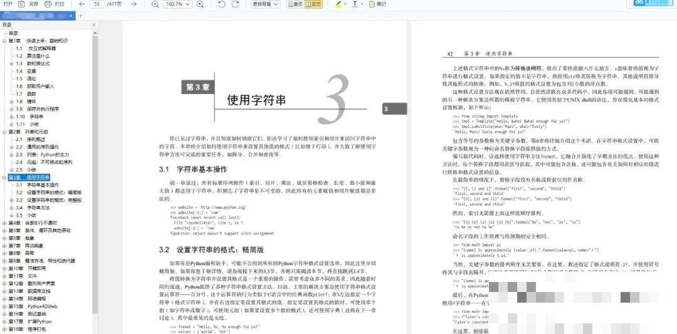The width and height of the screenshot is (677, 334).
Task: Open 第5章 条件、循环及其他语句
Action: coord(39,231)
